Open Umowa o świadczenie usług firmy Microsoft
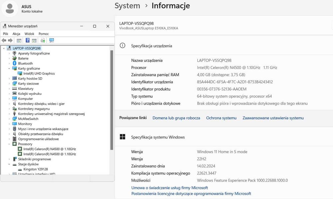333x199 pixels. (169, 188)
